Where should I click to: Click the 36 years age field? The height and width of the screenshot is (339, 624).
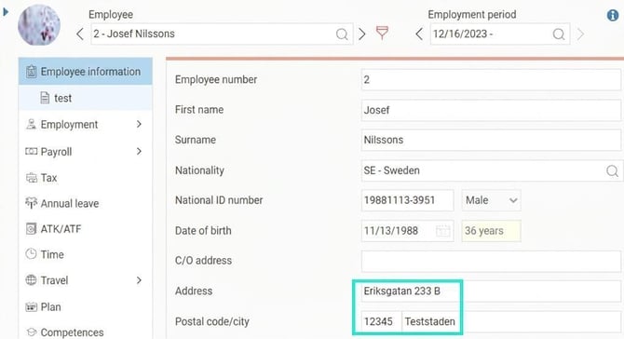coord(491,231)
